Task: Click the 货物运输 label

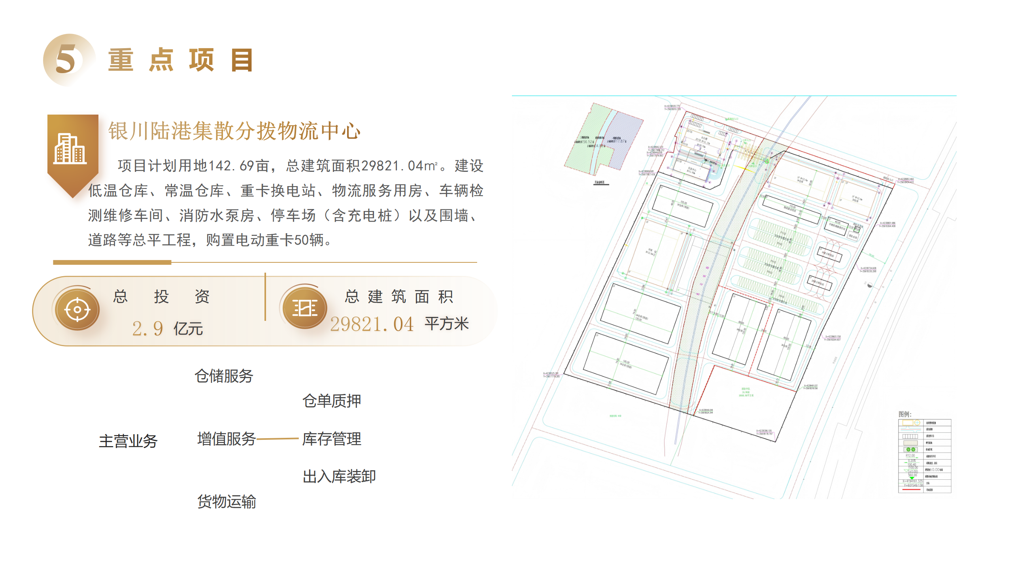Action: point(227,501)
